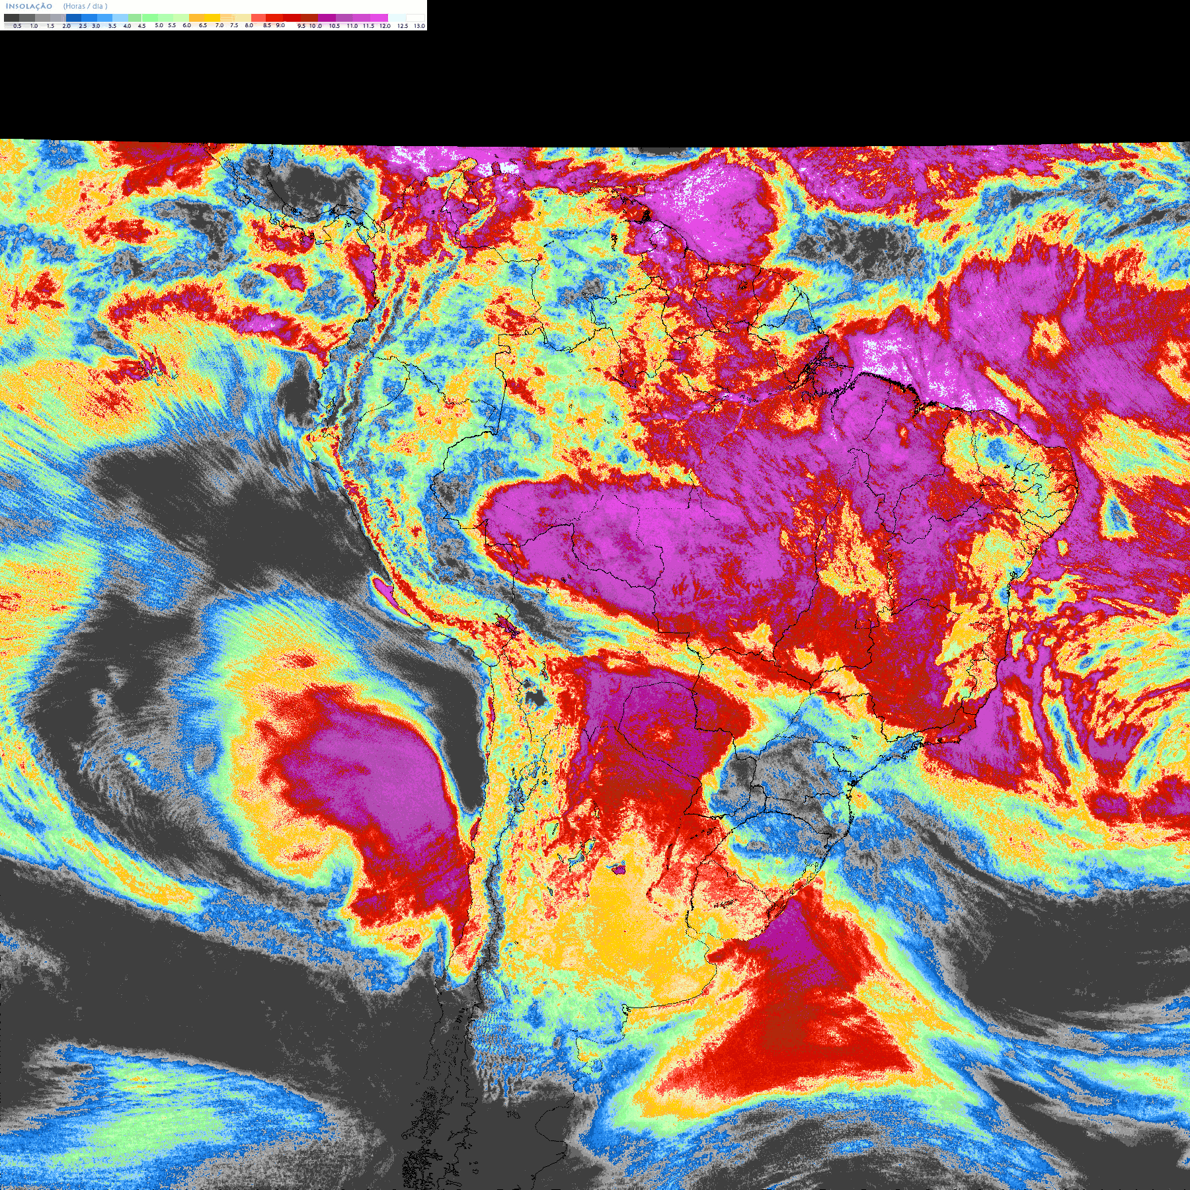Click the '(Horas / dia)' units label

(x=85, y=6)
